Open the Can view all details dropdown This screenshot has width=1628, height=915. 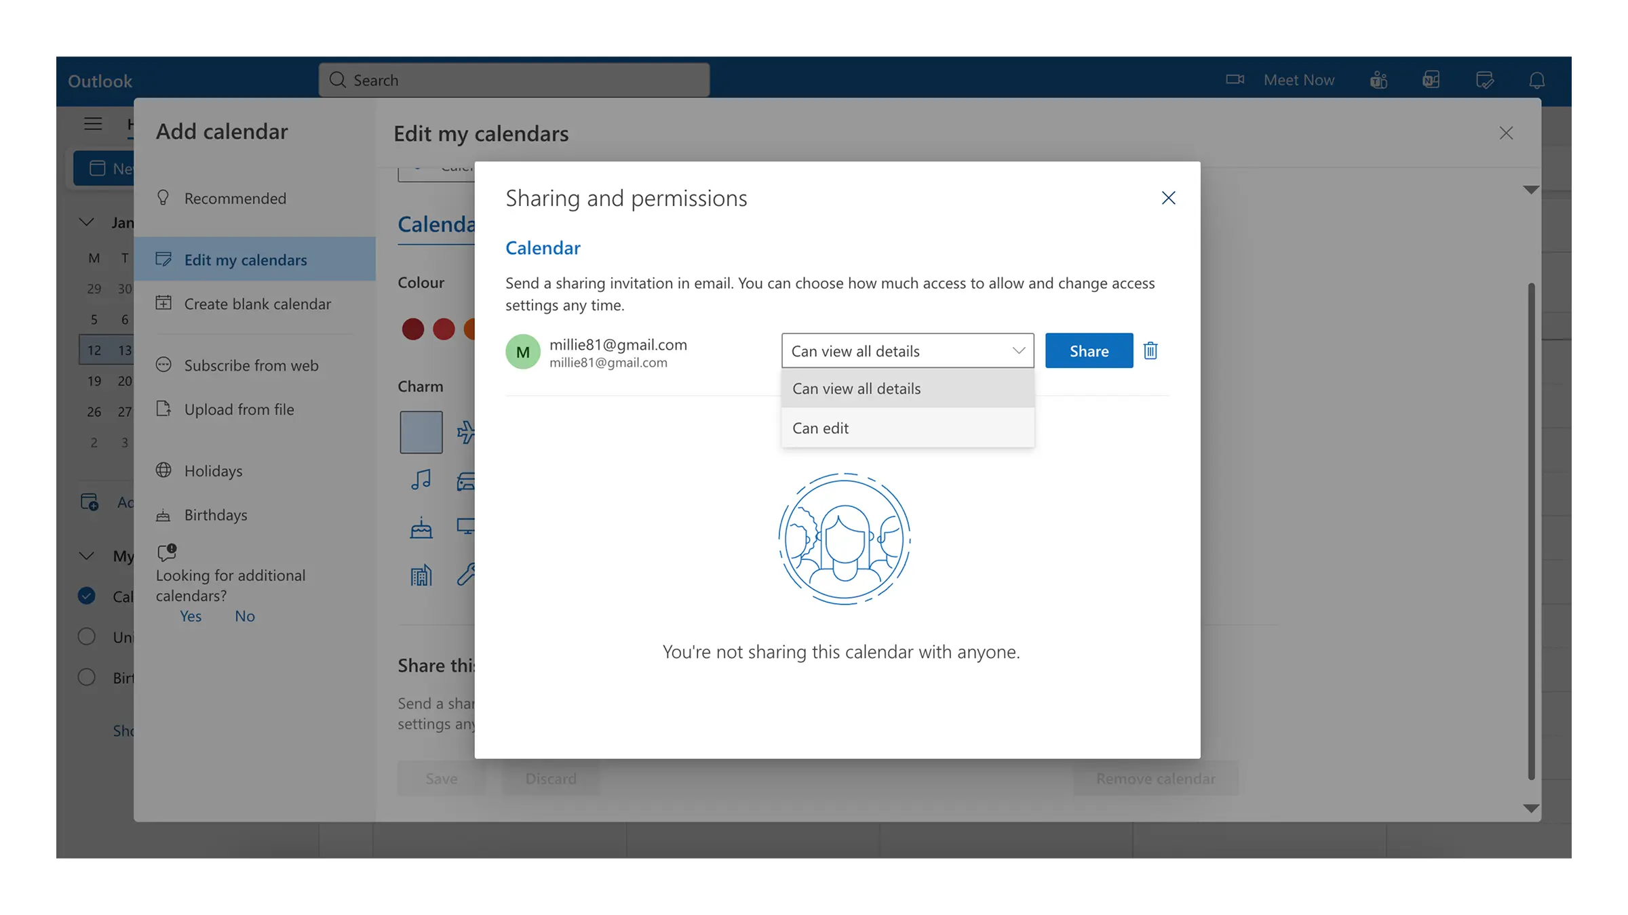point(907,350)
